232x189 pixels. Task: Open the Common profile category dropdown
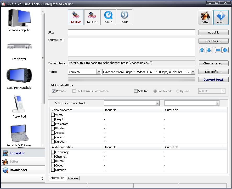(x=99, y=72)
